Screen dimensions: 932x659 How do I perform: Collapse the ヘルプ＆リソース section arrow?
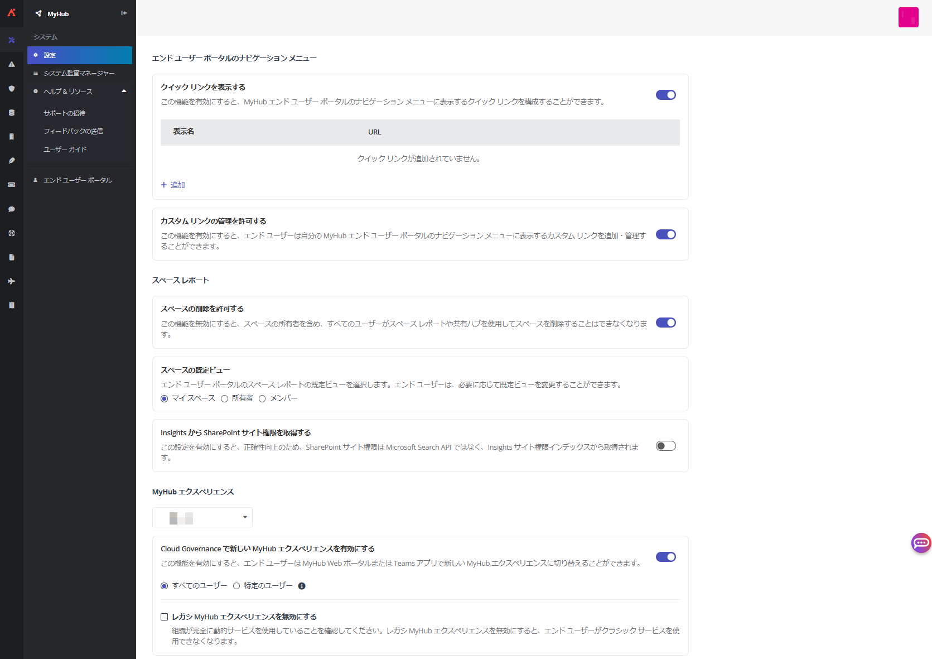[x=124, y=91]
